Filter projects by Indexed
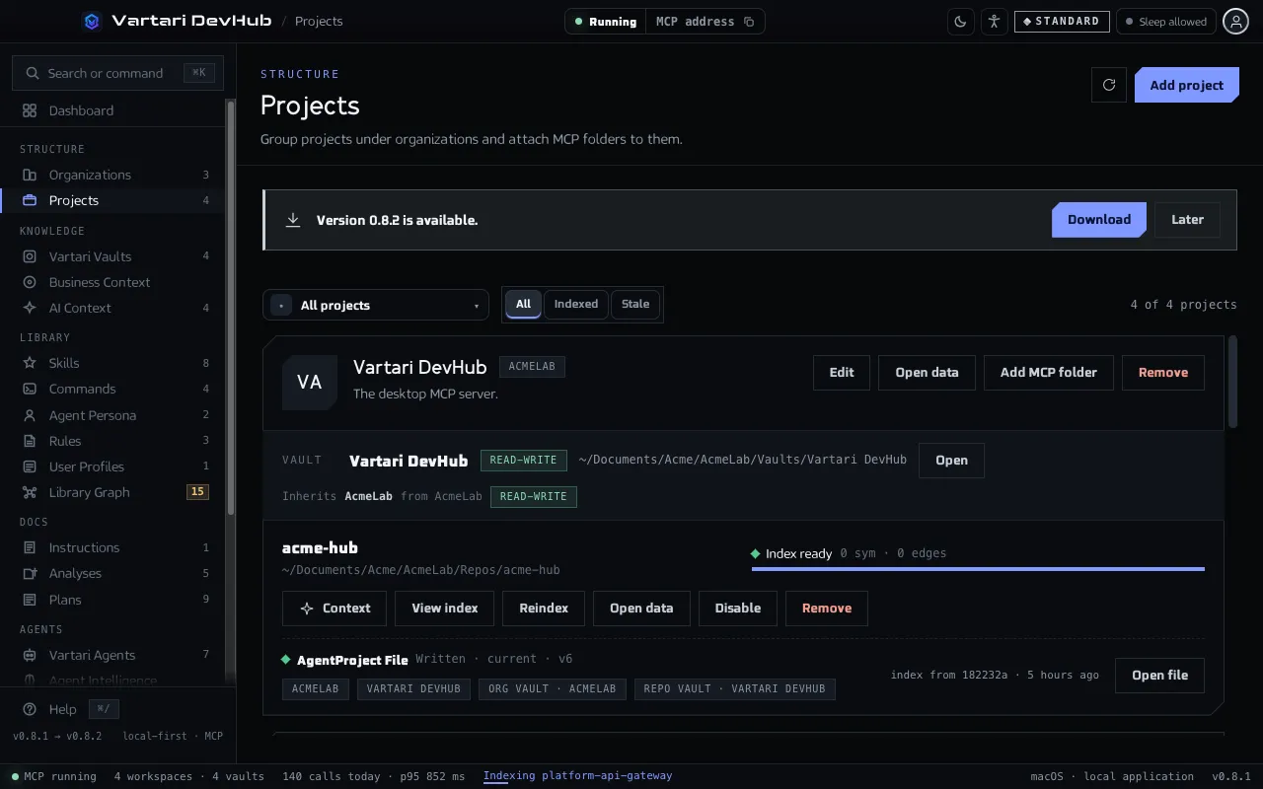Image resolution: width=1263 pixels, height=789 pixels. (x=576, y=305)
